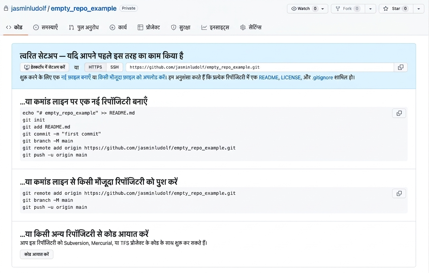Select the SSH protocol toggle
The height and width of the screenshot is (273, 429).
tap(115, 67)
